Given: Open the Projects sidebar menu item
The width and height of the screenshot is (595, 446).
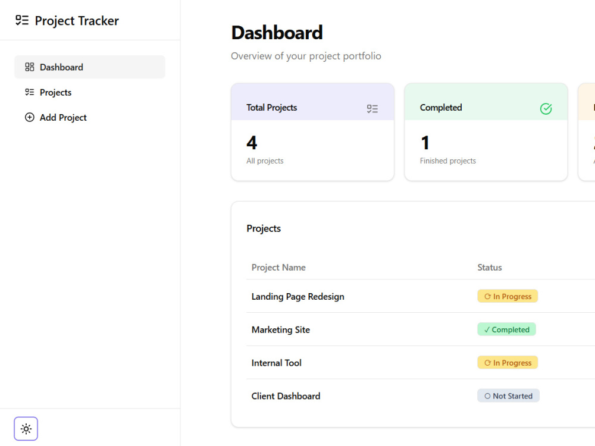Looking at the screenshot, I should (x=90, y=92).
